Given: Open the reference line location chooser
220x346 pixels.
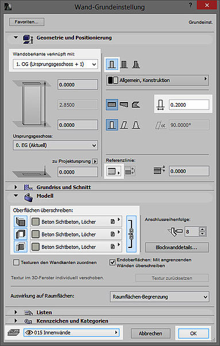Looking at the screenshot, I should (x=113, y=171).
